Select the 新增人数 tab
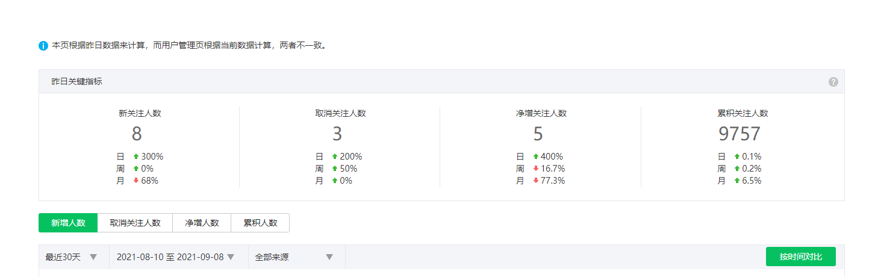Image resolution: width=869 pixels, height=277 pixels. pos(68,223)
